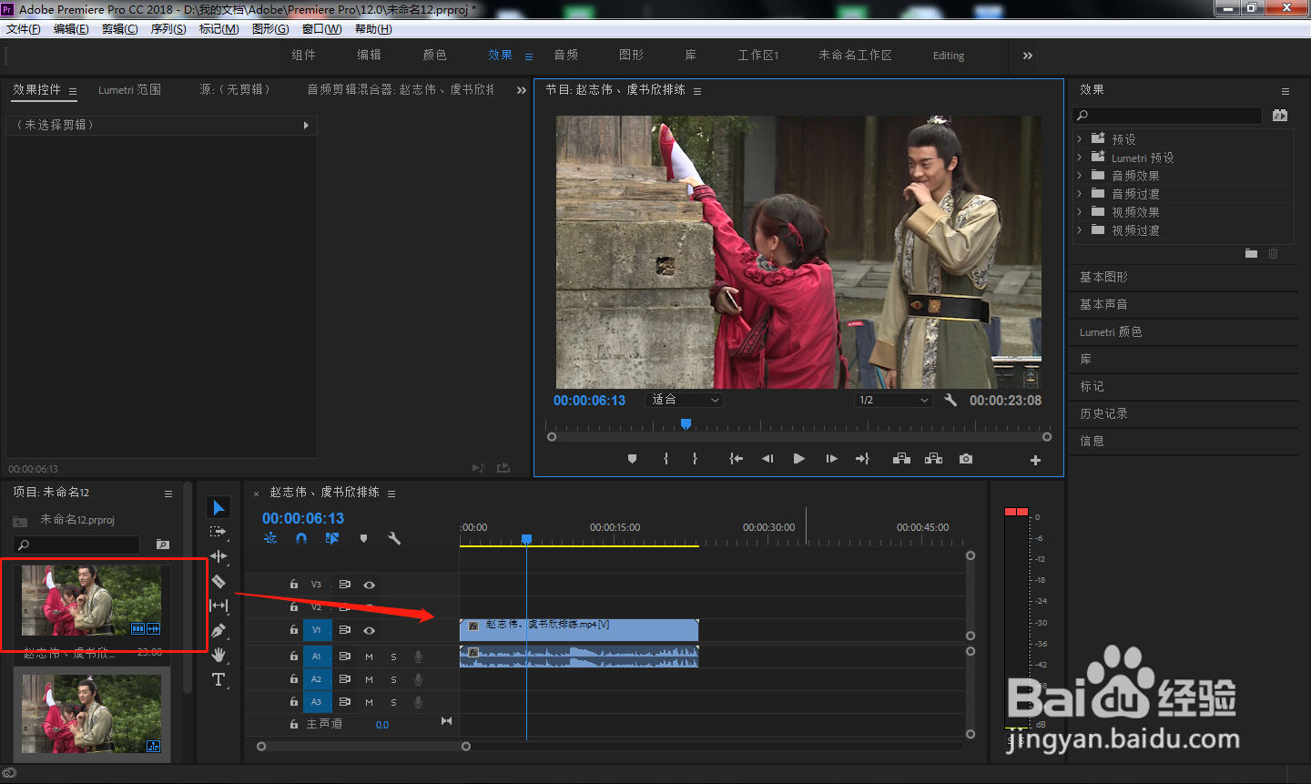Add a marker in the timeline
This screenshot has height=784, width=1311.
(363, 538)
